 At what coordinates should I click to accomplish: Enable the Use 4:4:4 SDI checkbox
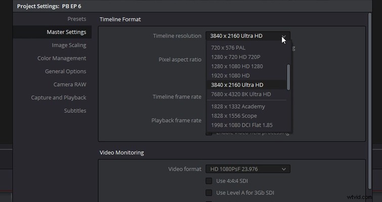pyautogui.click(x=209, y=181)
